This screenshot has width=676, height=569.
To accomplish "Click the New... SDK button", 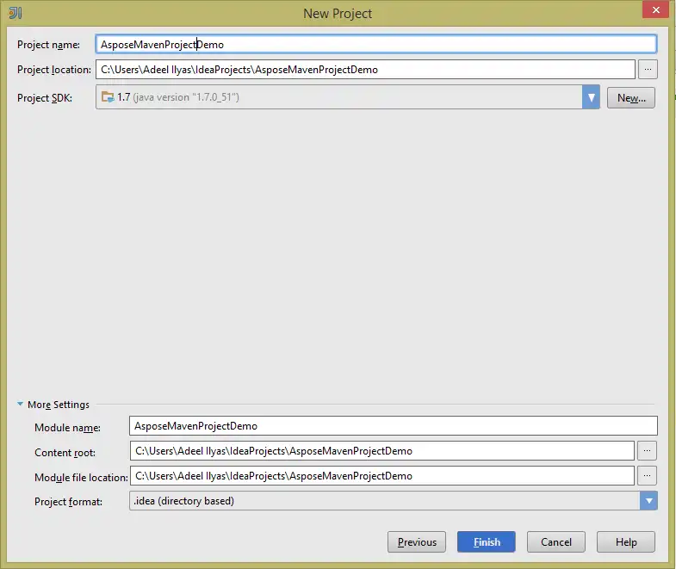I will pos(631,98).
